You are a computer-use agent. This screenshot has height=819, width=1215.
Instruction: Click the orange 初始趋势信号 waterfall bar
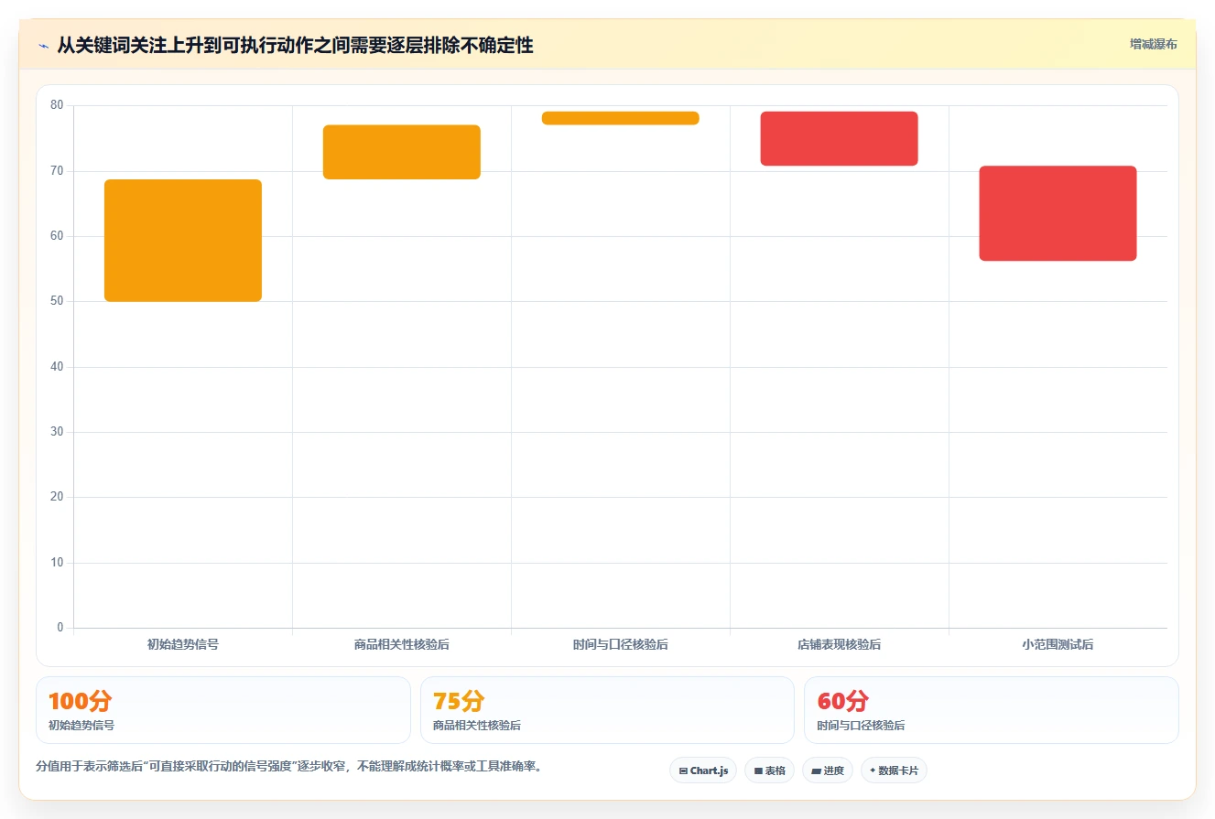point(183,241)
